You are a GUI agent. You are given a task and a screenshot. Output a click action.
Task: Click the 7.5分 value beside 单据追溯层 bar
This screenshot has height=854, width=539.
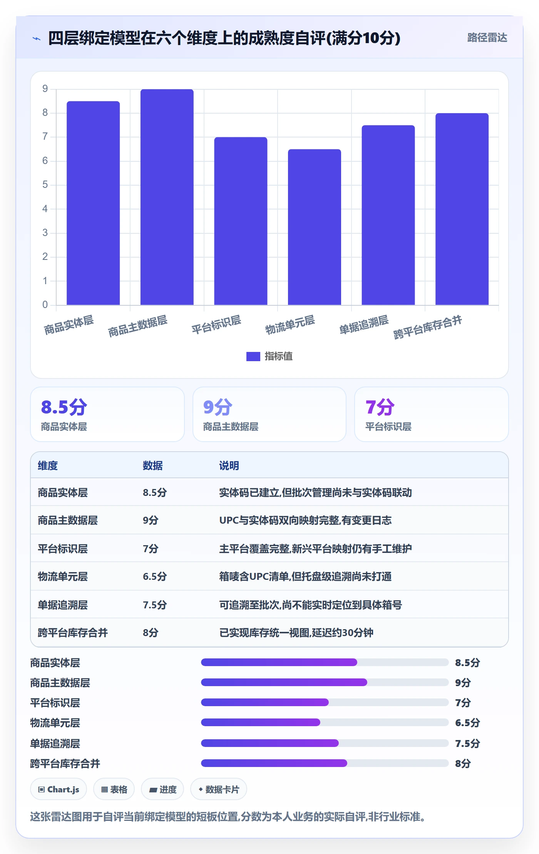(467, 743)
